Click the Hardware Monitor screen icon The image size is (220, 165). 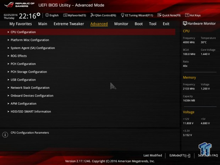coord(185,23)
